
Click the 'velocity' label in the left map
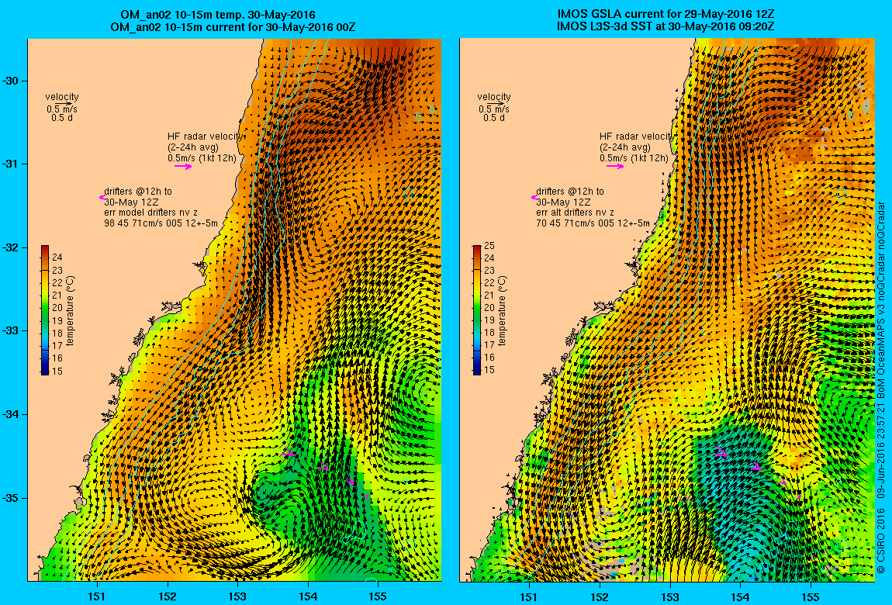(62, 97)
